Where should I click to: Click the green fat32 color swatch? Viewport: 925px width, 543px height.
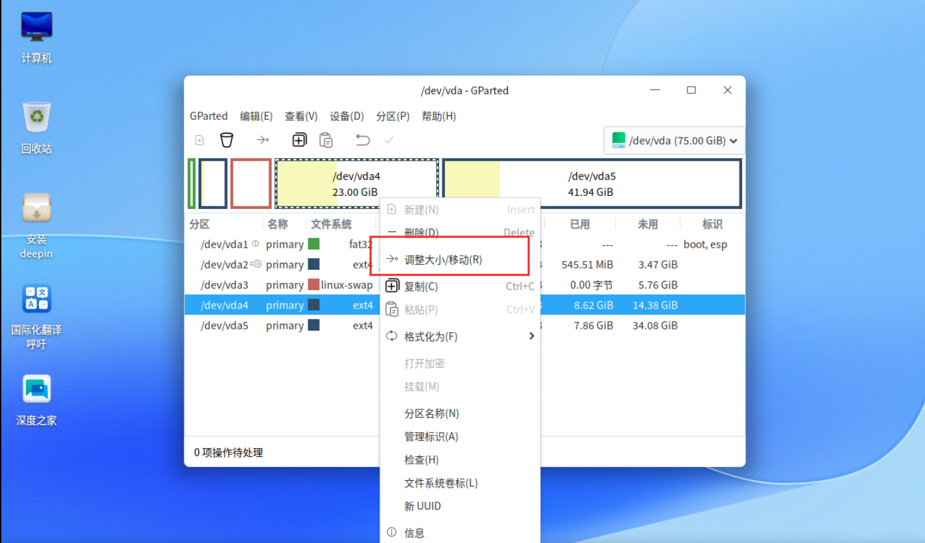(314, 244)
